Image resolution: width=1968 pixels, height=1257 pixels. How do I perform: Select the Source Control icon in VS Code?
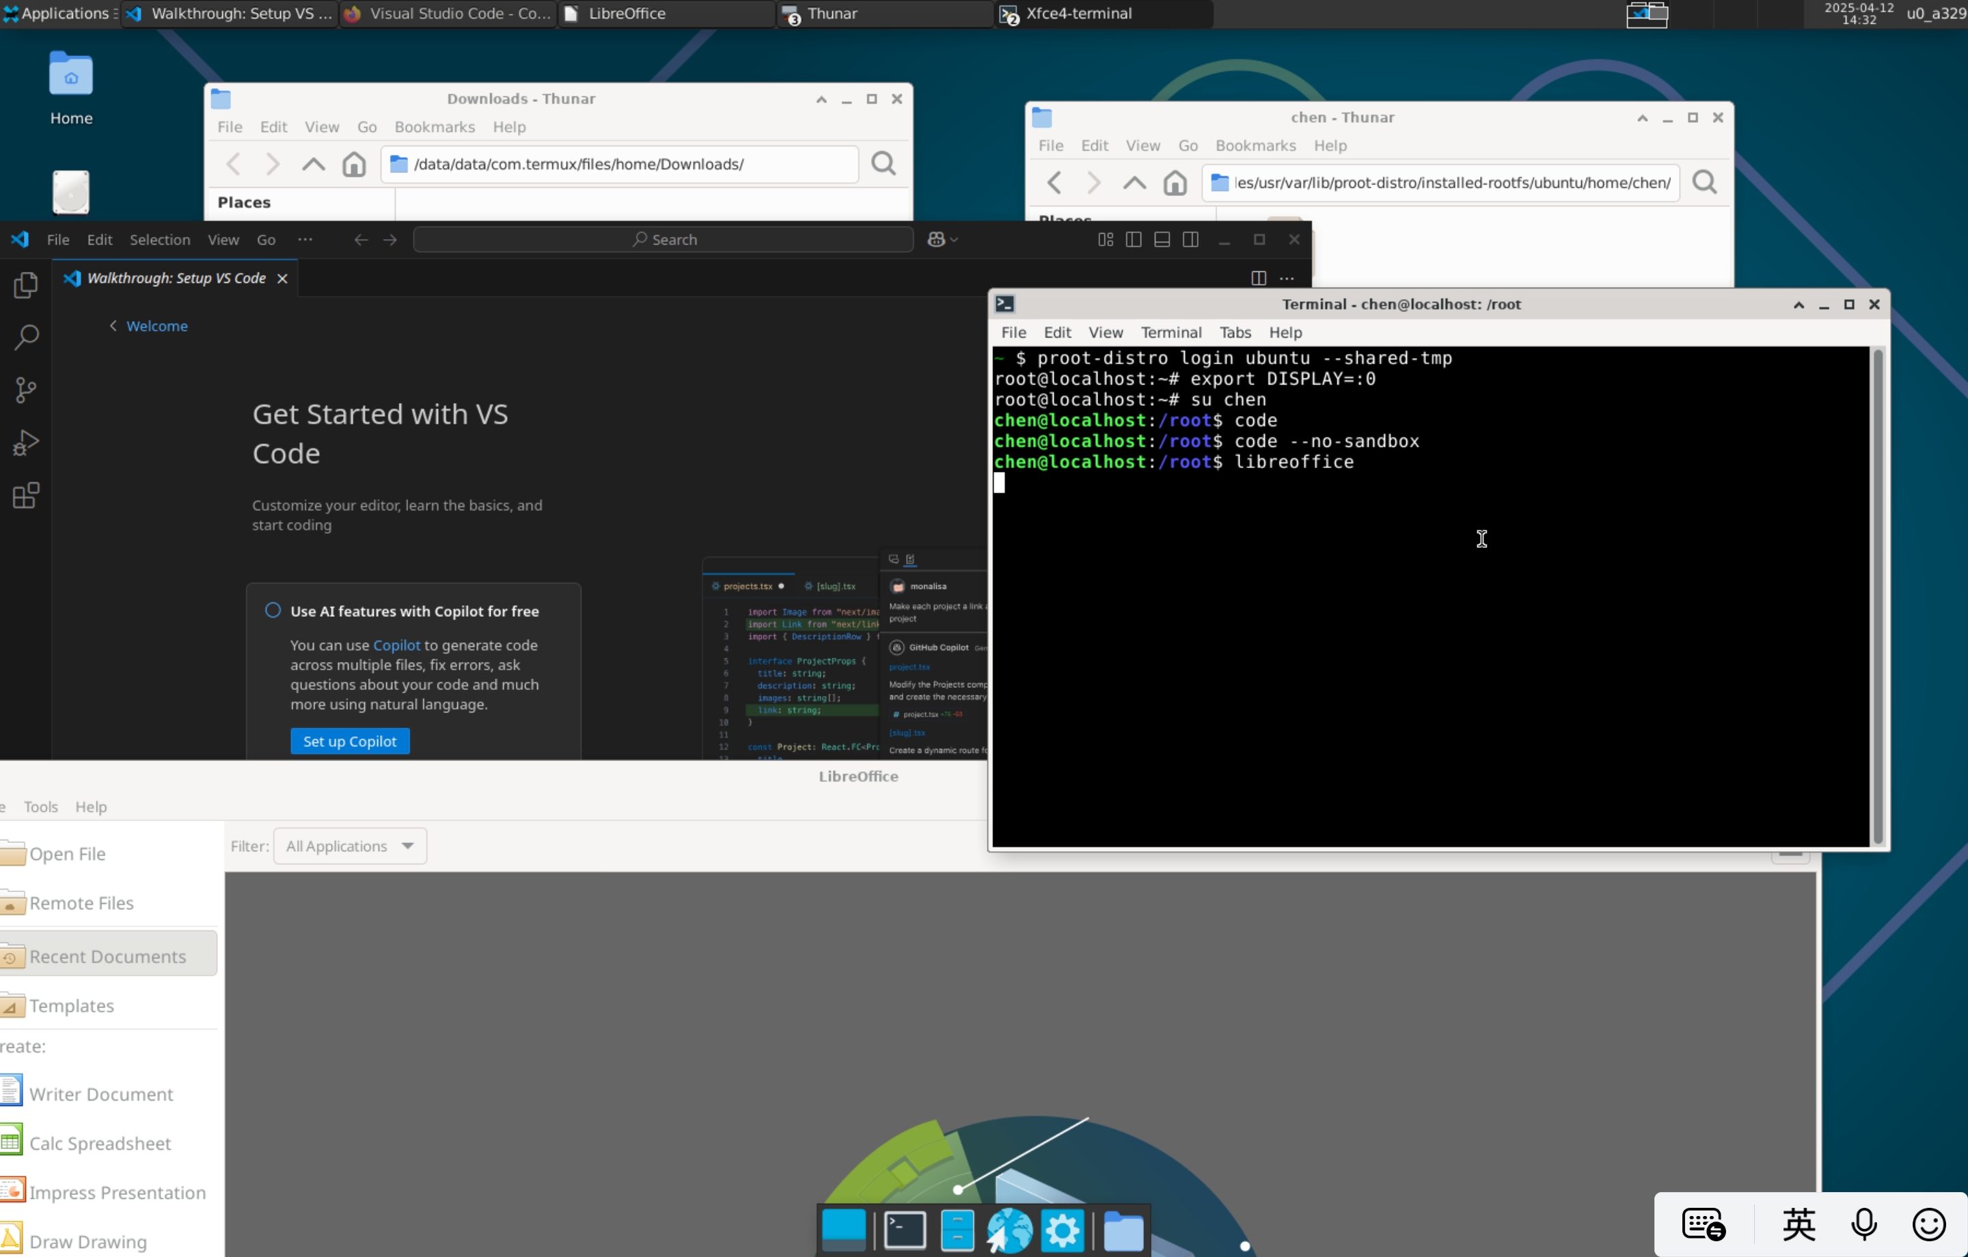click(25, 390)
